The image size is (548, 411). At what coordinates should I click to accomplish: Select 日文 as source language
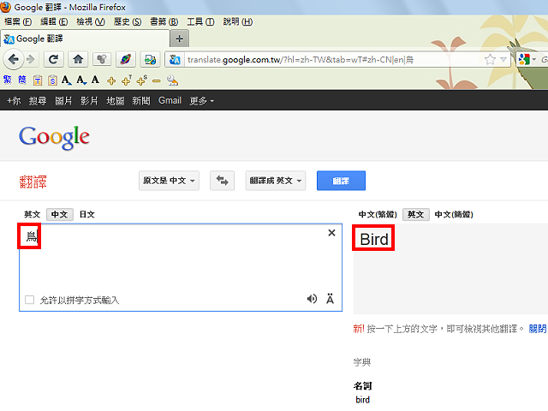tap(87, 214)
